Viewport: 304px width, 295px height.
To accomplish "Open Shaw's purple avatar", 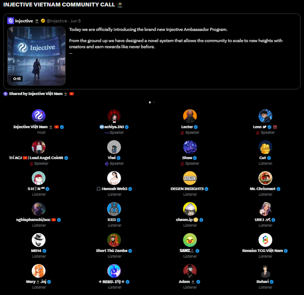I will coord(190,147).
